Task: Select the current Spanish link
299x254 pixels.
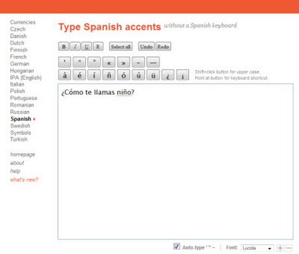Action: coord(21,119)
